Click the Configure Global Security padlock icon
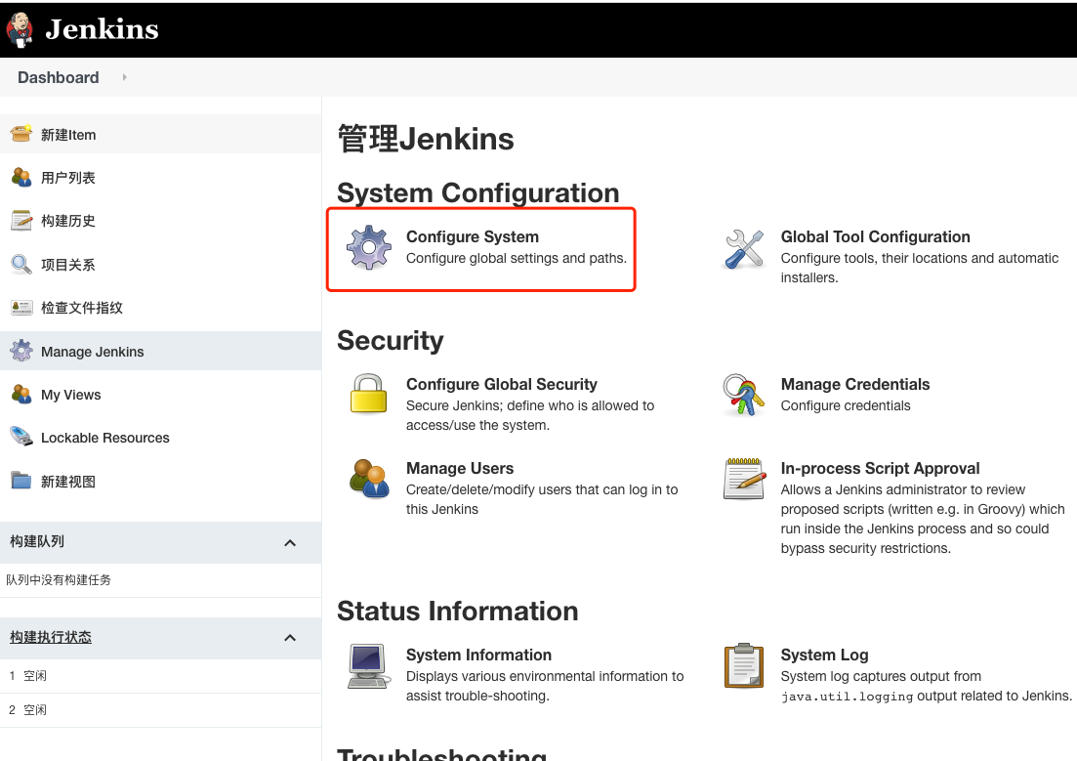This screenshot has height=761, width=1077. [x=369, y=394]
